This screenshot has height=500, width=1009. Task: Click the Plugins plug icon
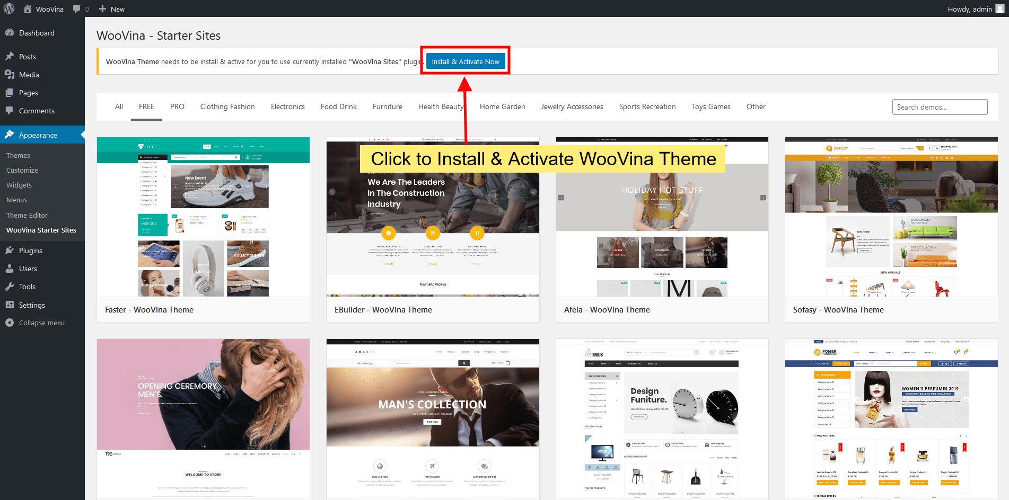pos(10,251)
